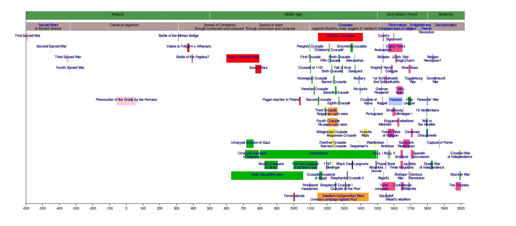Open the Faroe Islands link
Image resolution: width=516 pixels, height=226 pixels.
click(294, 196)
